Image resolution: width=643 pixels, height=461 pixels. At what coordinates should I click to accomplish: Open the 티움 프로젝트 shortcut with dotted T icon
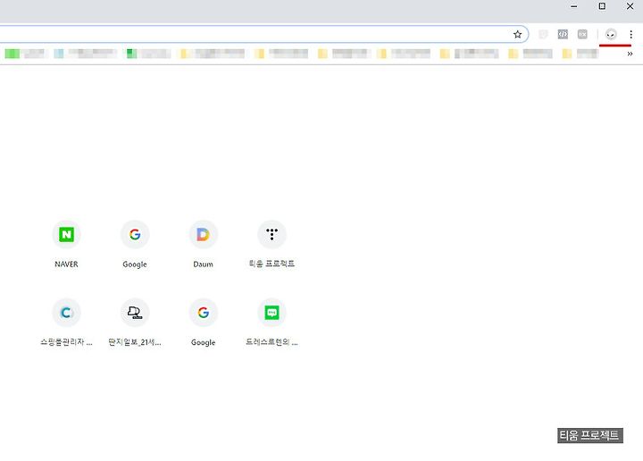271,244
